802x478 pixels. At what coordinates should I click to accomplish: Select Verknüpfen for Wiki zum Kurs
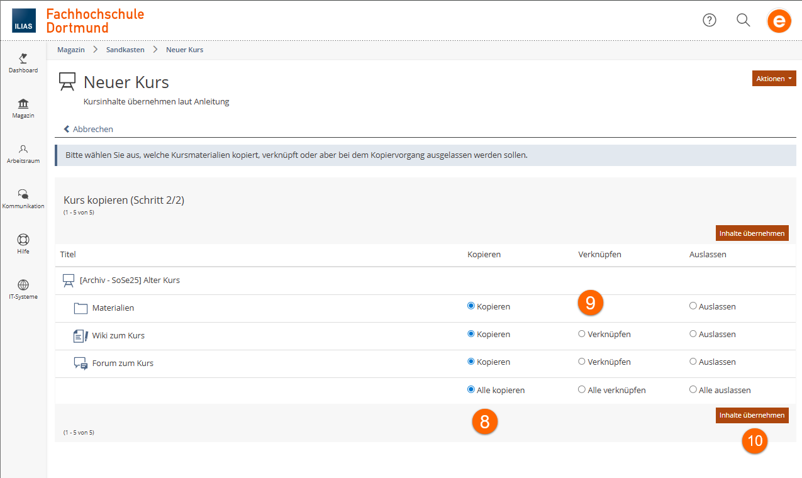tap(582, 334)
